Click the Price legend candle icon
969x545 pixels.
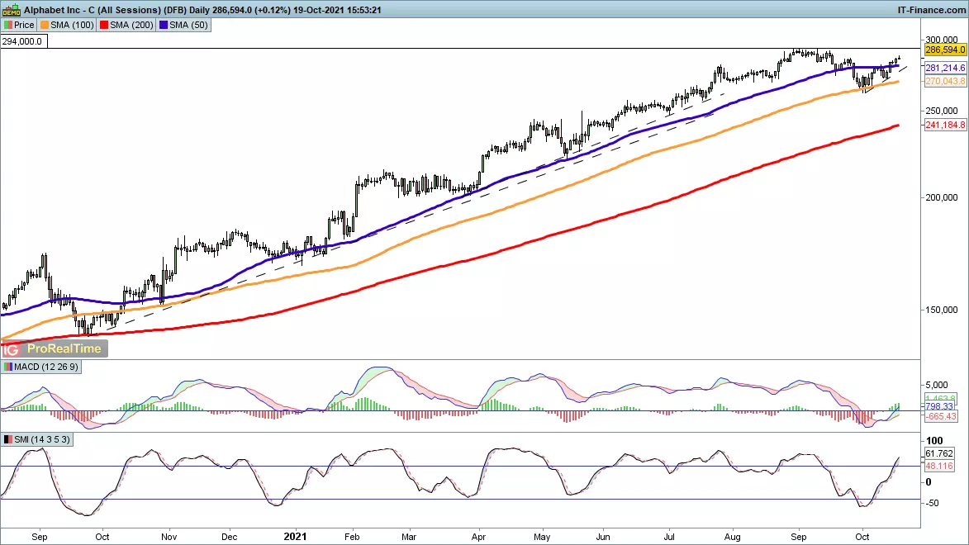(8, 25)
